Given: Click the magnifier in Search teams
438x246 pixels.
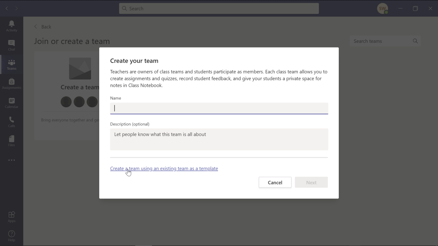Looking at the screenshot, I should (x=415, y=41).
